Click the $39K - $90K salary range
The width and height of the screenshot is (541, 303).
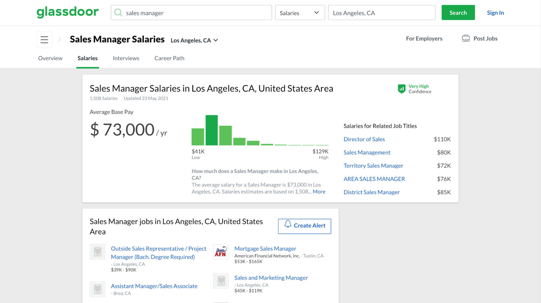click(124, 270)
